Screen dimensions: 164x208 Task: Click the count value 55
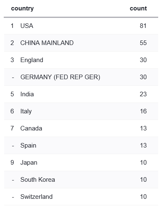click(x=143, y=43)
